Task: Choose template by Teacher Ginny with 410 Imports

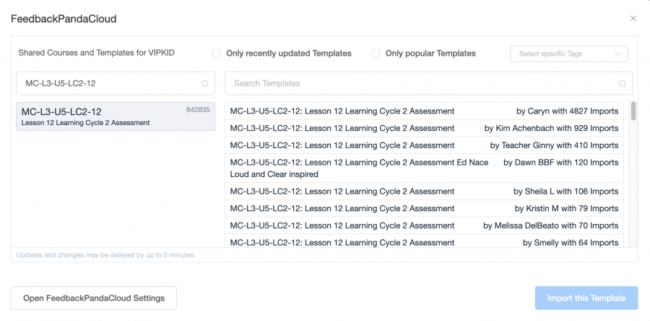Action: point(424,145)
